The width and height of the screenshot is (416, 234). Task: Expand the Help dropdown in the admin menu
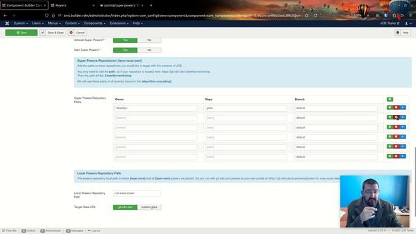138,23
